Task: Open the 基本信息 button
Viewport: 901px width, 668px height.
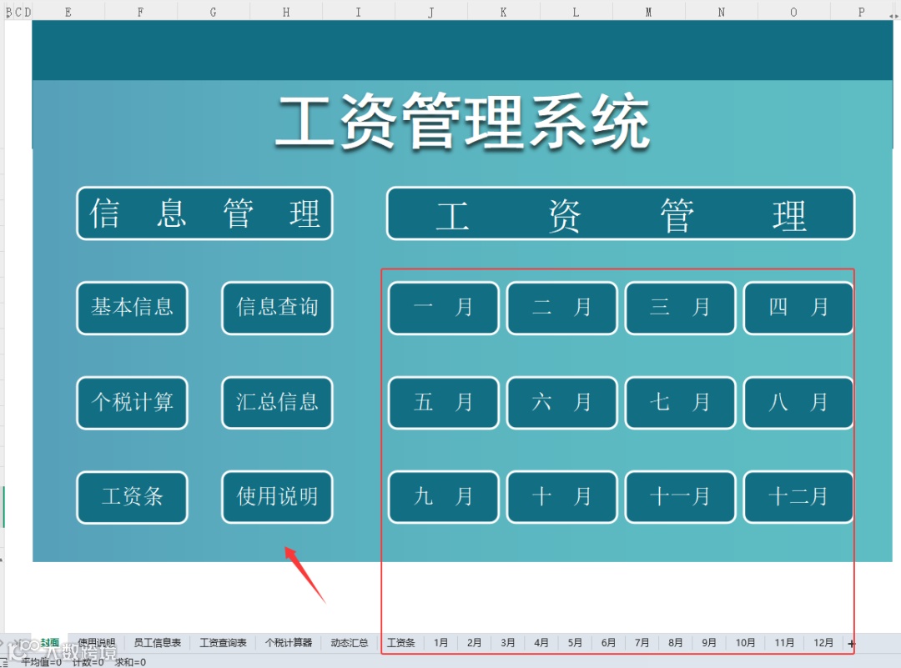Action: (132, 308)
